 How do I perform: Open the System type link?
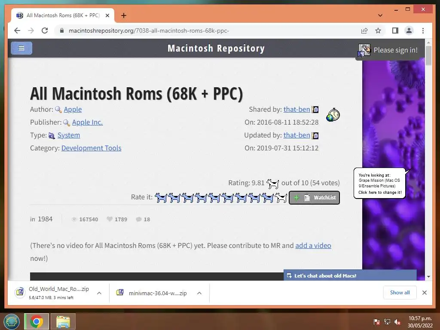coord(69,135)
